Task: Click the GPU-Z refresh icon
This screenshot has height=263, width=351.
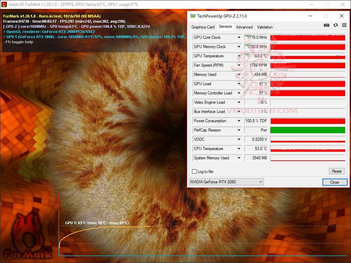Action: coord(336,25)
